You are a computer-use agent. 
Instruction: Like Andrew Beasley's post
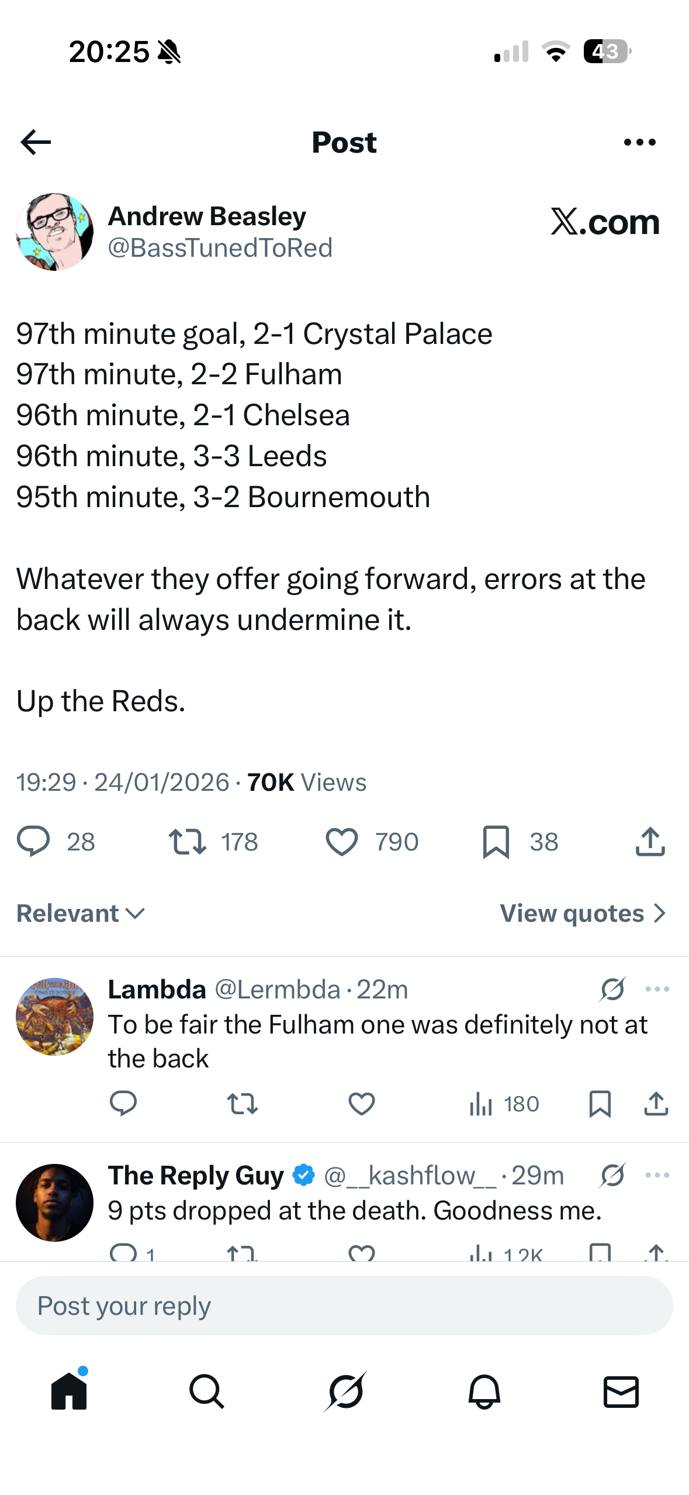click(x=341, y=842)
